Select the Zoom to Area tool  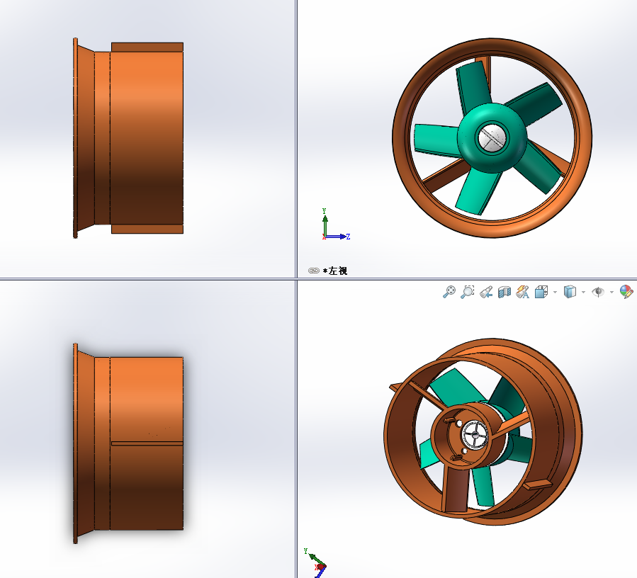(x=467, y=292)
